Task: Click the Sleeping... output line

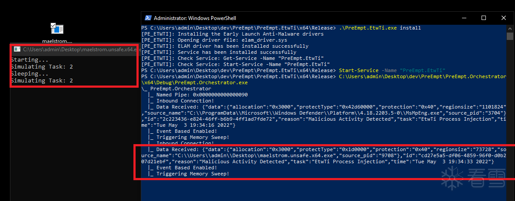Action: coord(30,74)
